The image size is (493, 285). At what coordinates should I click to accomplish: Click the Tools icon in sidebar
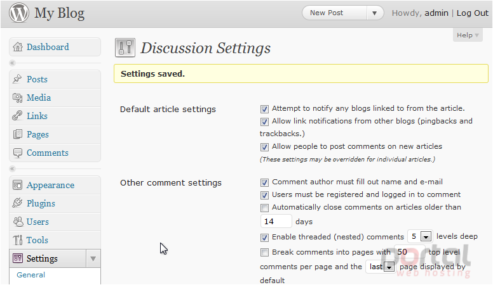click(x=18, y=240)
